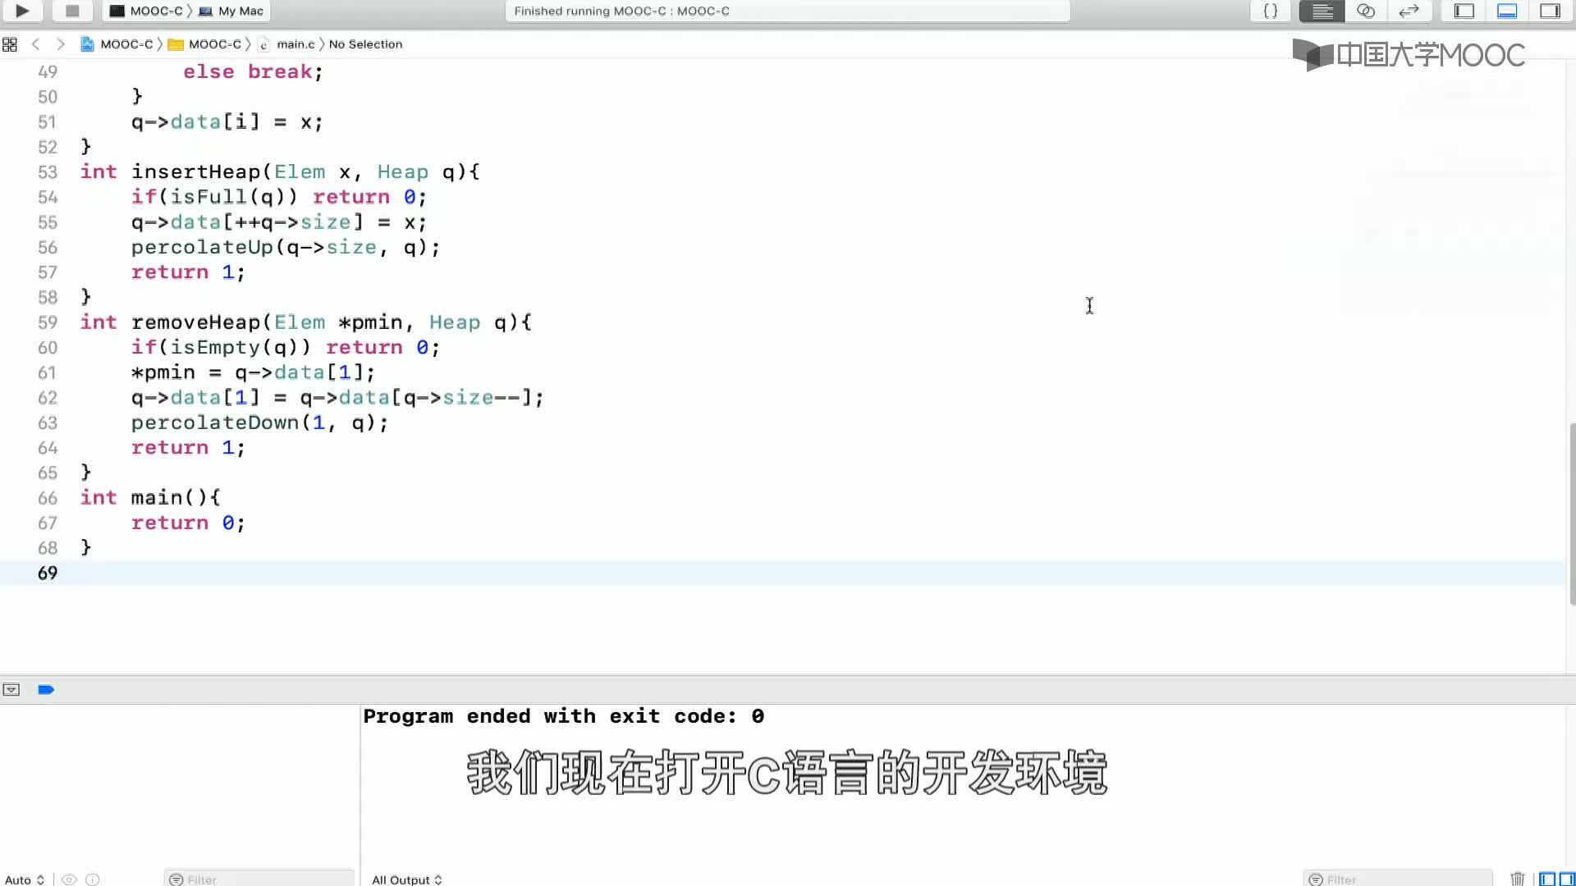Run the project with the Play button

[x=22, y=11]
